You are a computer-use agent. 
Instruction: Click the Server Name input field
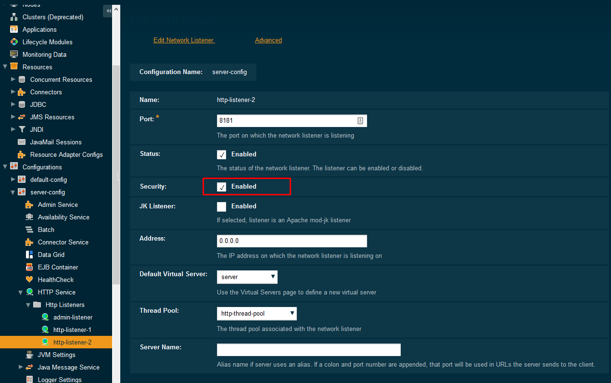308,350
